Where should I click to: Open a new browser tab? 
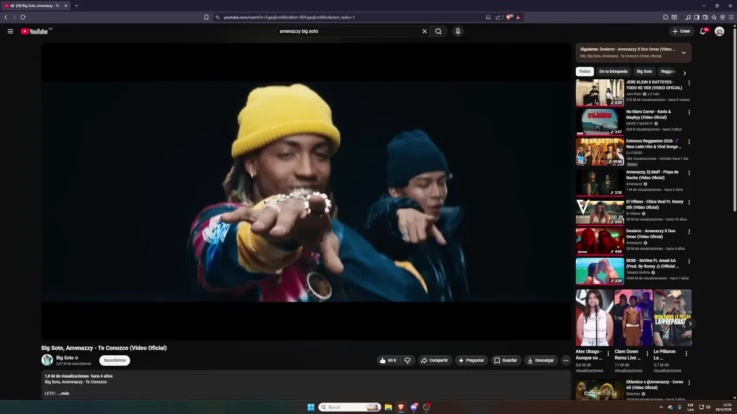[76, 6]
